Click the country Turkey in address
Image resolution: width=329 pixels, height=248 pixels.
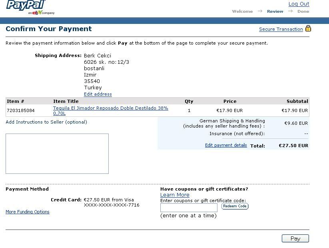93,87
